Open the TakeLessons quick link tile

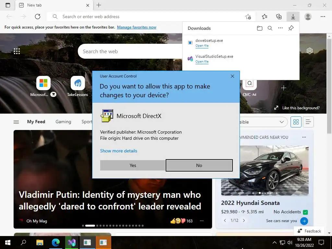click(x=78, y=83)
